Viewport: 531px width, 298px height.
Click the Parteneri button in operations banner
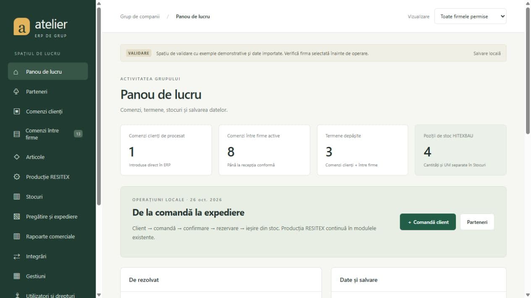(x=477, y=222)
